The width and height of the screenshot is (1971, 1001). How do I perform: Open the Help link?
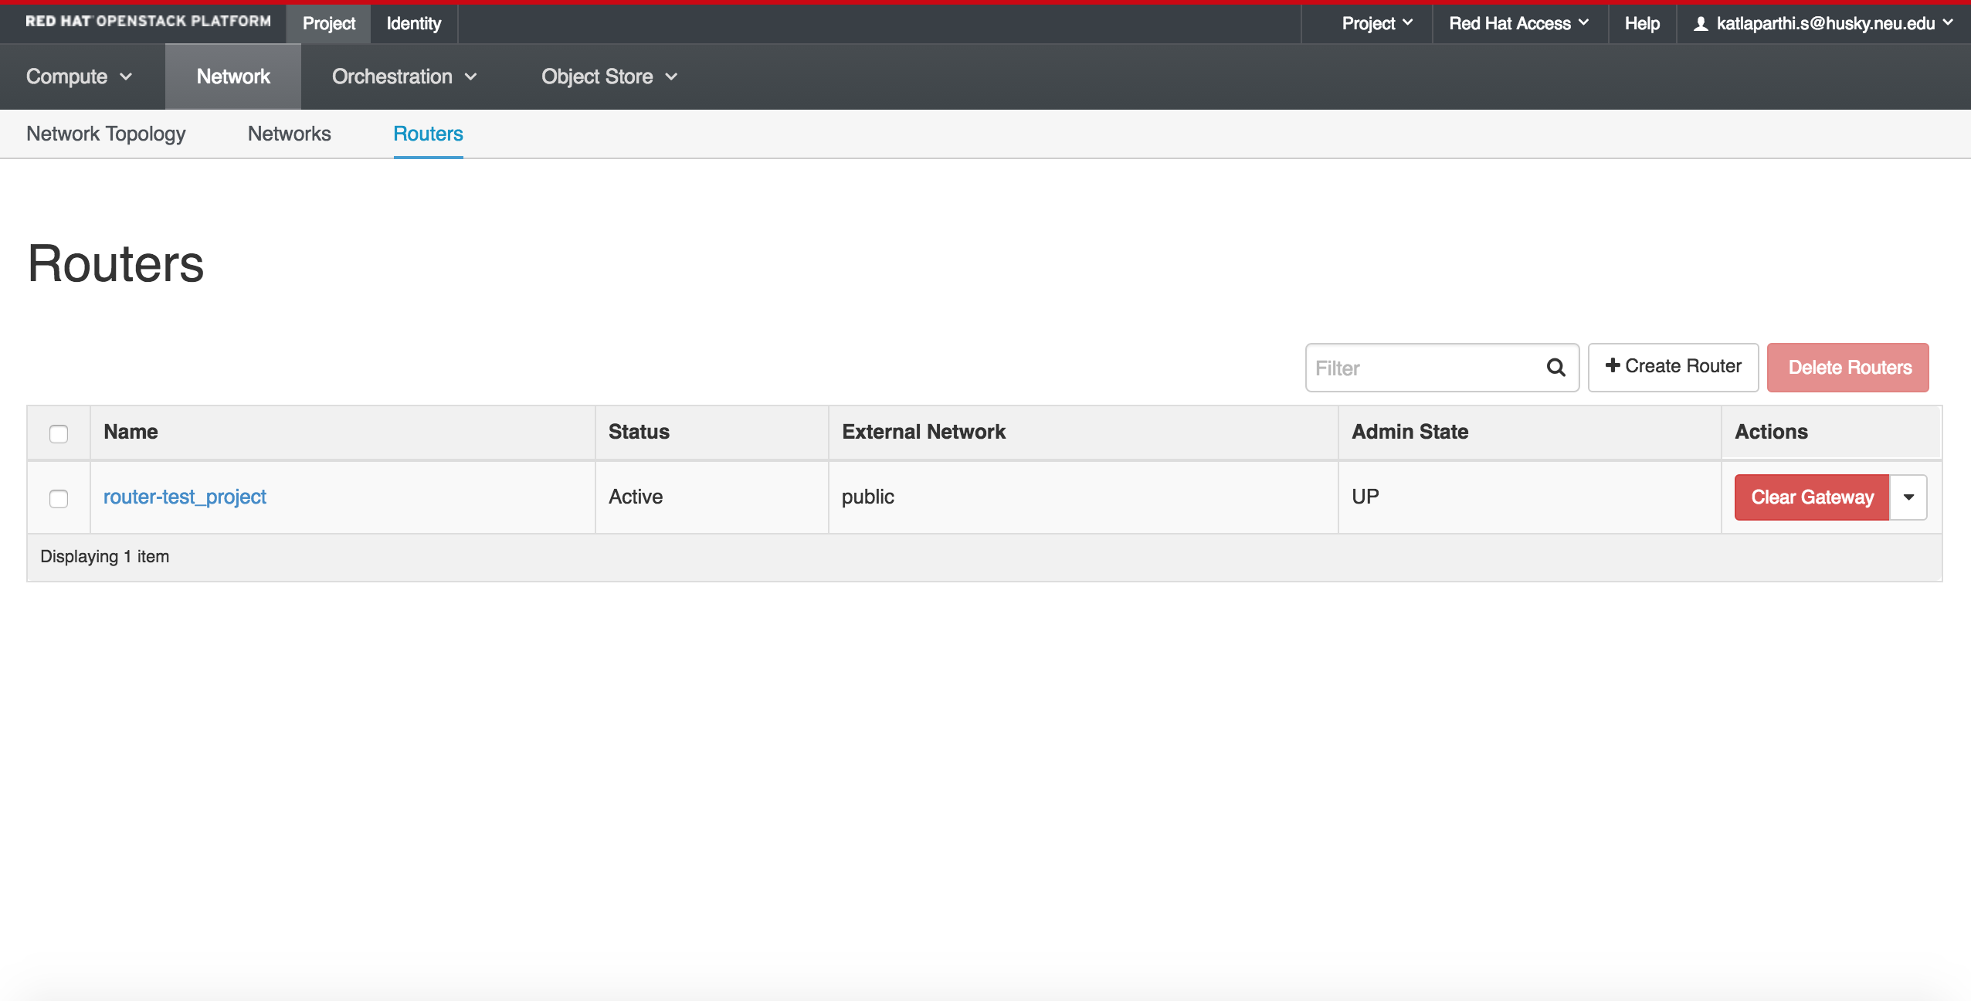tap(1642, 23)
